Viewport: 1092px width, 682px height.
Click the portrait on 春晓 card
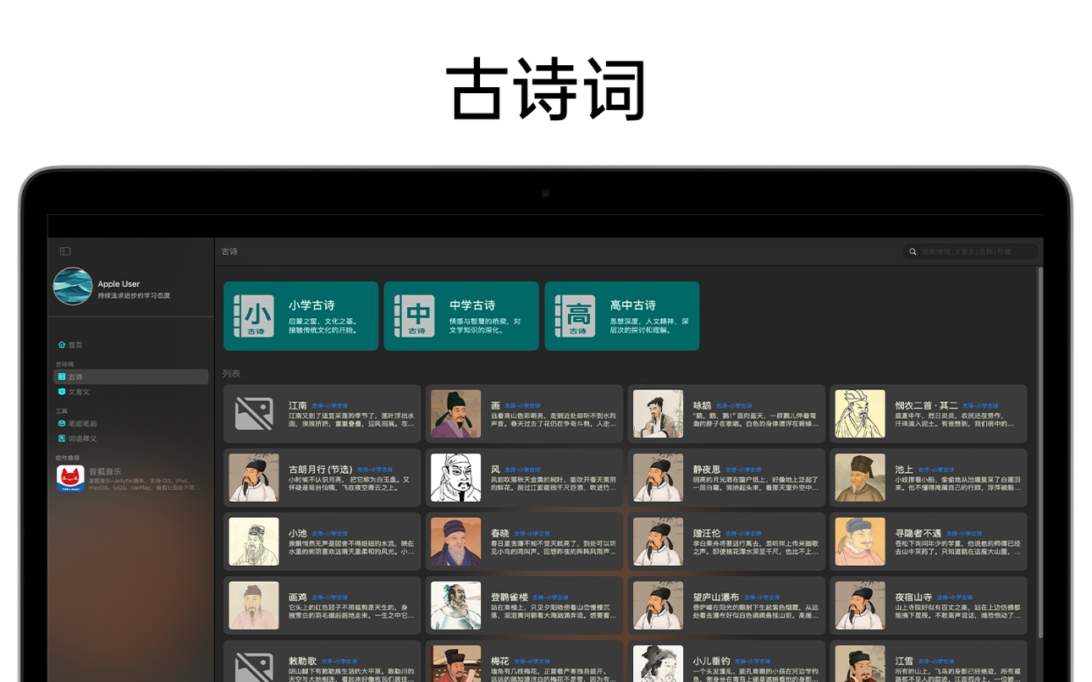click(x=455, y=542)
